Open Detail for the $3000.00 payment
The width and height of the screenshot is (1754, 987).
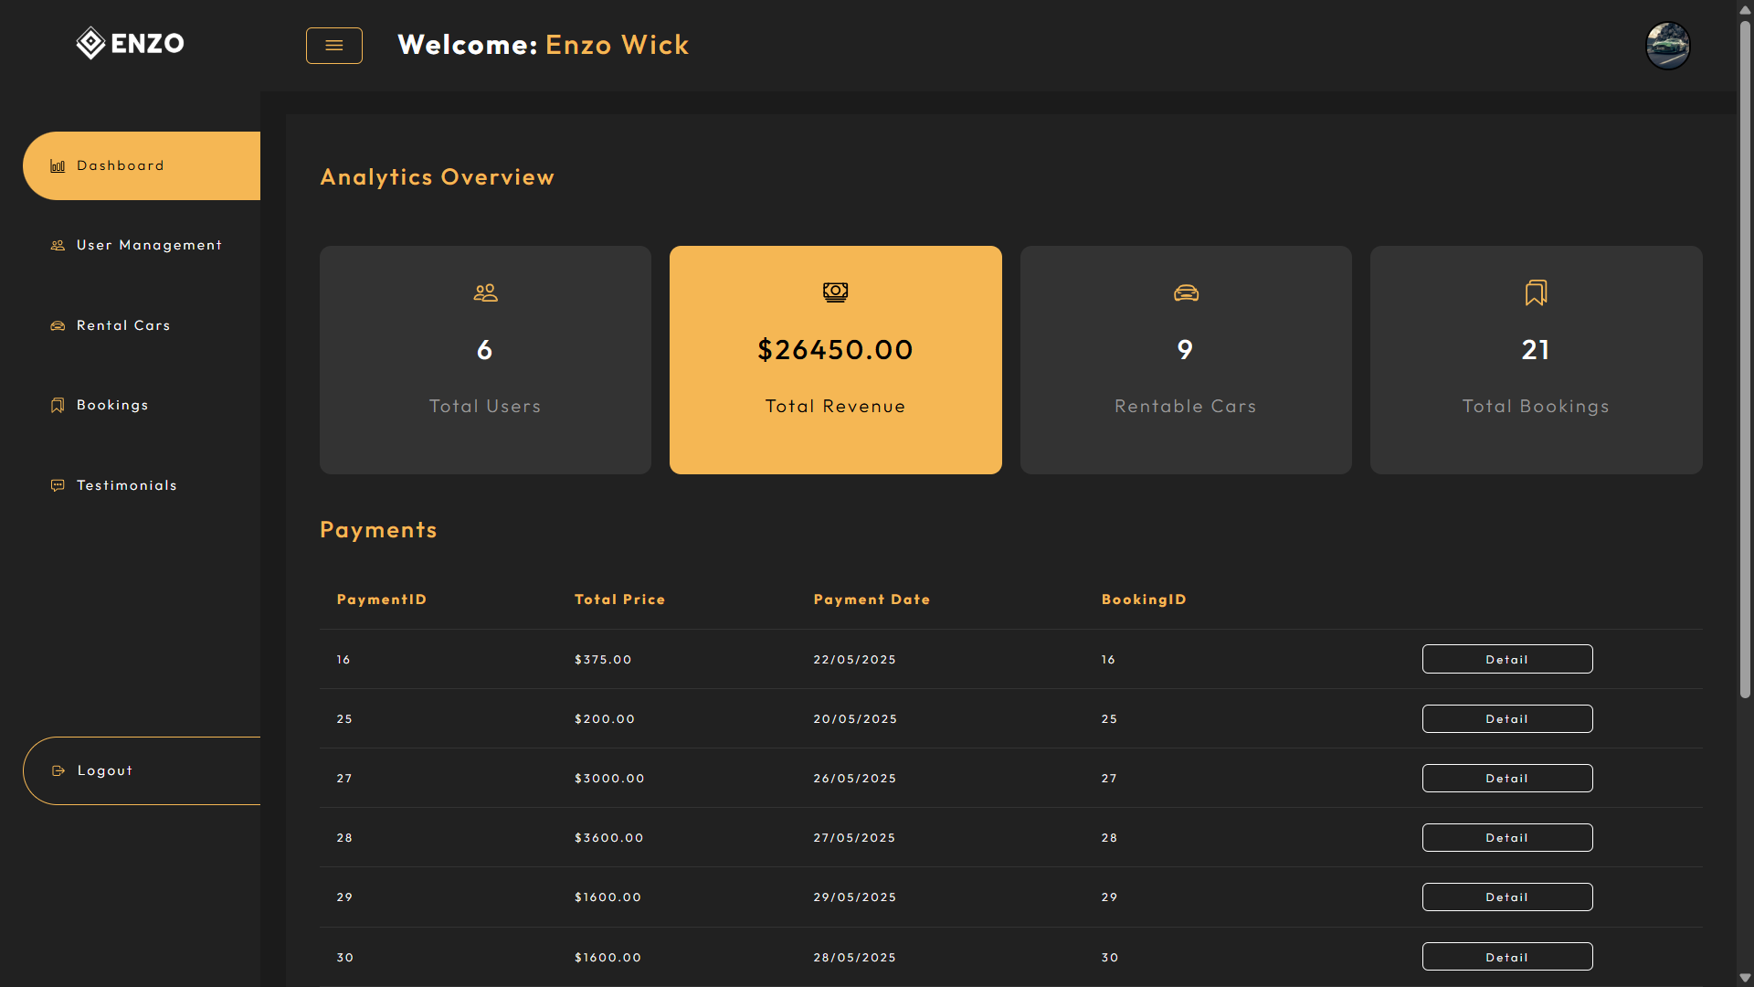click(1506, 778)
